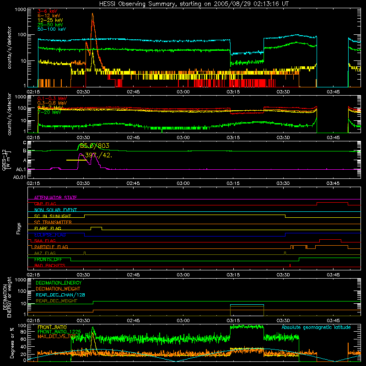
Task: Click the red BAD_PACKETS spike marker
Action: pyautogui.click(x=290, y=265)
